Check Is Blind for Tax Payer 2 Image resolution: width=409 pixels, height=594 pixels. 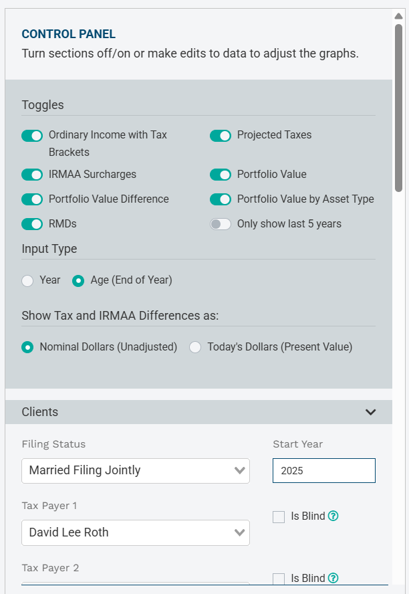(x=279, y=578)
